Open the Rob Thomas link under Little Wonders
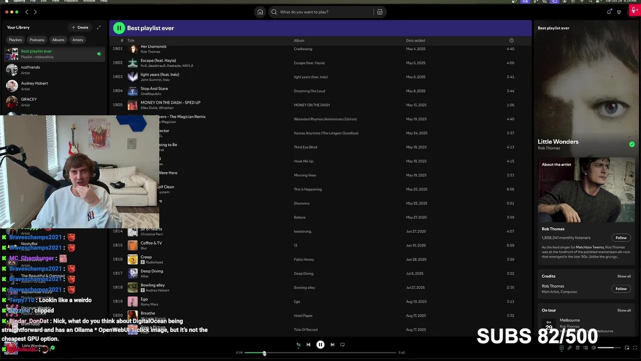Screen dimensions: 641x361 pos(549,148)
